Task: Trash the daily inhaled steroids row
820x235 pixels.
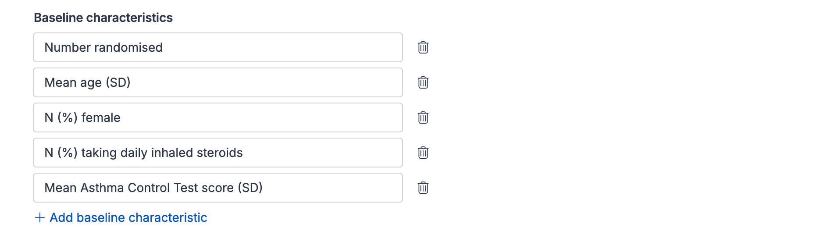Action: [423, 153]
